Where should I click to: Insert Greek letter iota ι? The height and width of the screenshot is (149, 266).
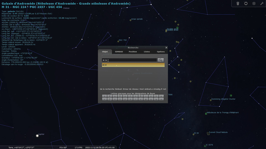click(x=146, y=96)
